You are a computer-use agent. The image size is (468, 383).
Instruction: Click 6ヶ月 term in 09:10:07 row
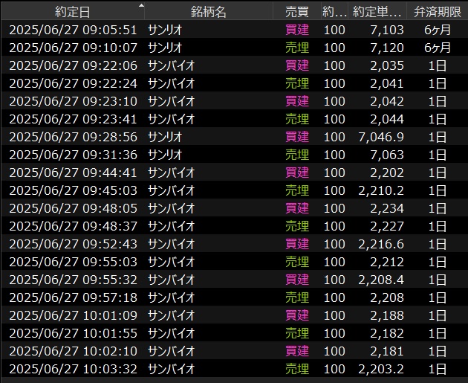click(438, 48)
